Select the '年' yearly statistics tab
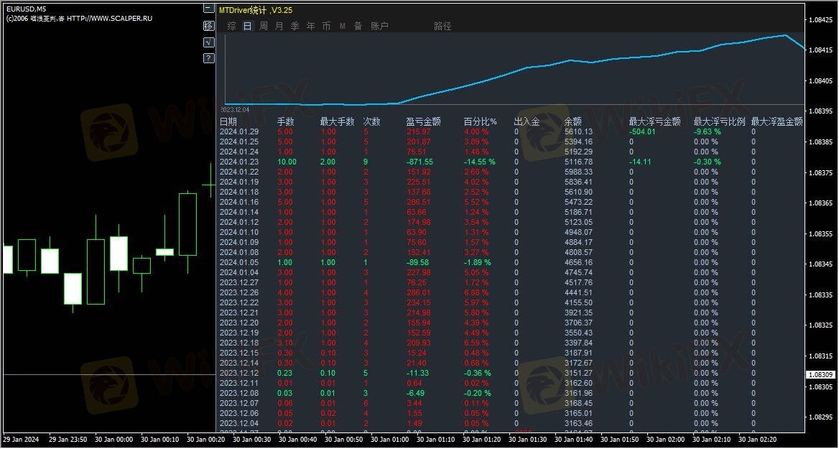This screenshot has height=449, width=839. (310, 26)
